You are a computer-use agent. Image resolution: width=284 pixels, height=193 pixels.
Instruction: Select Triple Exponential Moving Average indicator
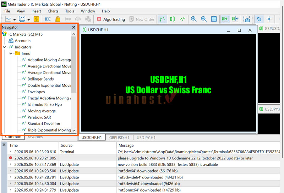[x=49, y=130]
